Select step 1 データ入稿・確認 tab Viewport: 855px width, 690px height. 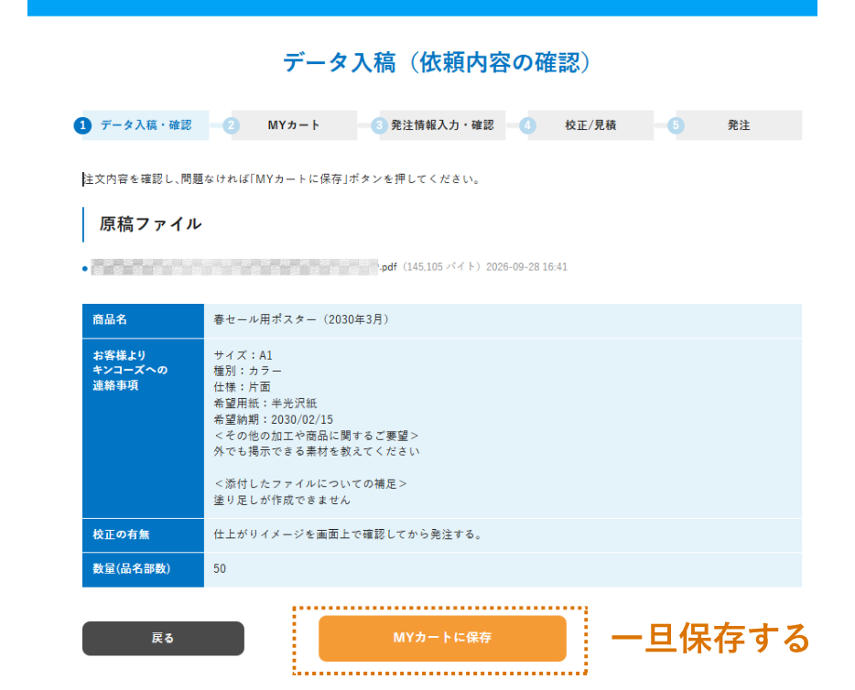(x=142, y=125)
